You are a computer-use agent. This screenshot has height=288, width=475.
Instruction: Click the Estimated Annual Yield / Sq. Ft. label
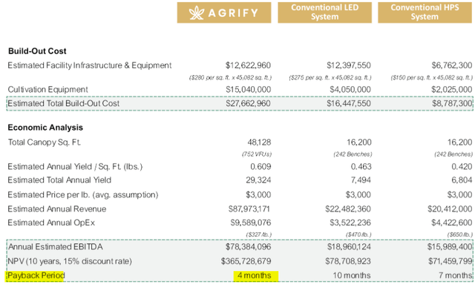pos(75,167)
